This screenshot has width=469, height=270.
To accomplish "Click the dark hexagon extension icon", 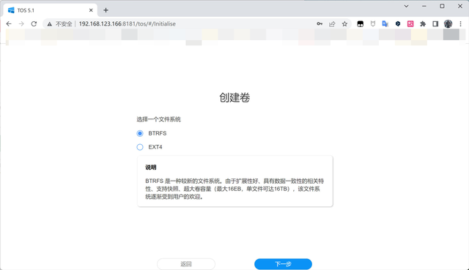I will pos(398,24).
